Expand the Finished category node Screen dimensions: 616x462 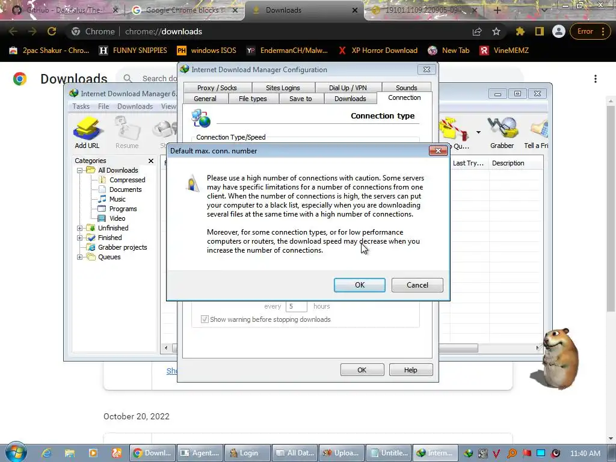[80, 238]
